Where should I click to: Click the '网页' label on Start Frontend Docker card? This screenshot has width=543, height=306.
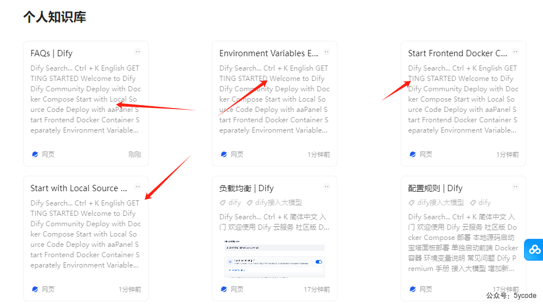click(x=425, y=154)
